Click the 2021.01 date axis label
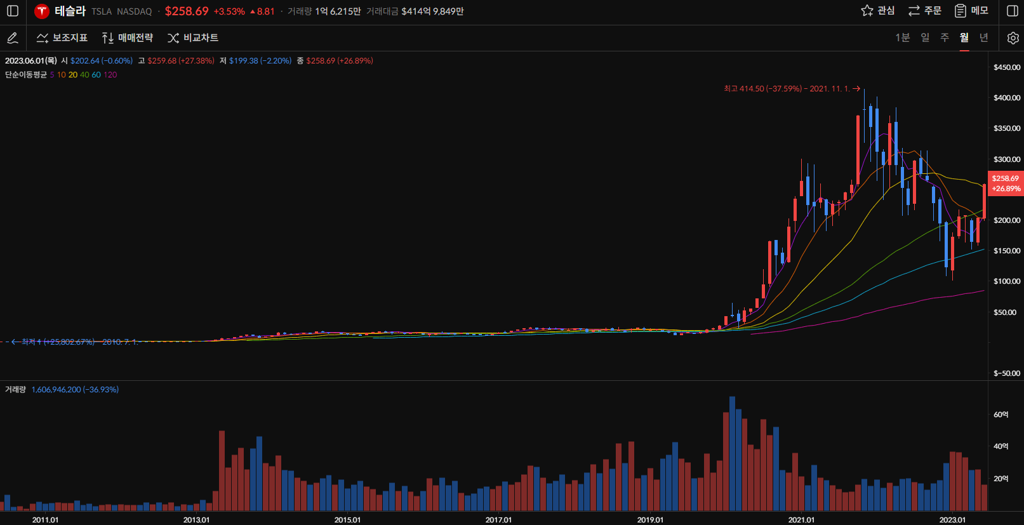Viewport: 1024px width, 525px height. tap(801, 520)
